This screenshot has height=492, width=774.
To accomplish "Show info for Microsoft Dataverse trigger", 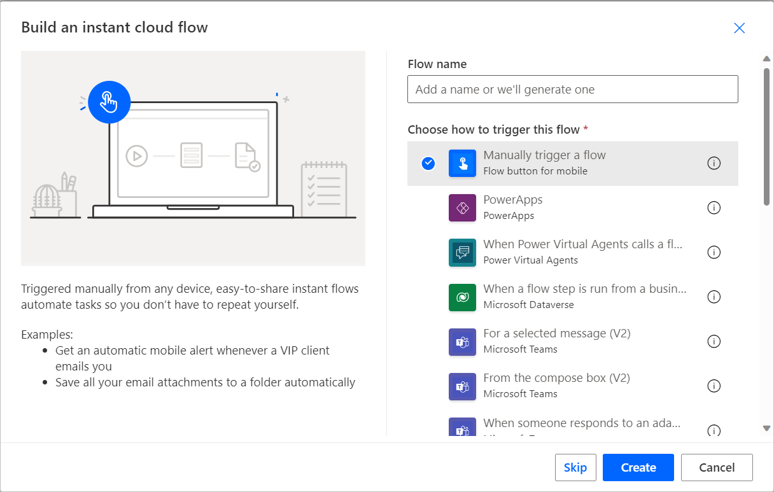I will tap(714, 297).
